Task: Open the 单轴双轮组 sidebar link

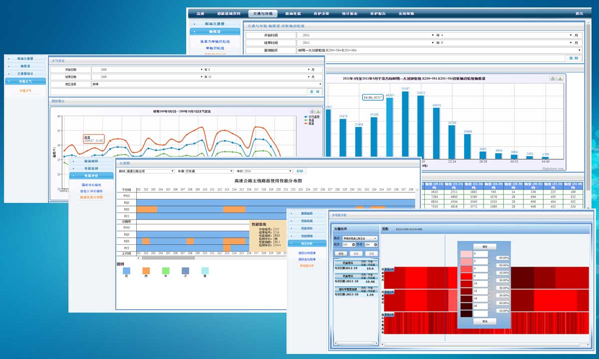Action: [215, 48]
